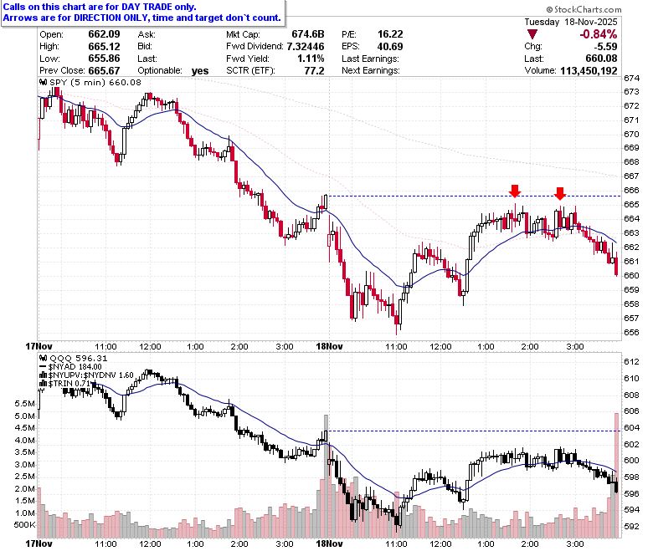
Task: Click the dark red down triangle beside -0.84%
Action: pos(532,34)
